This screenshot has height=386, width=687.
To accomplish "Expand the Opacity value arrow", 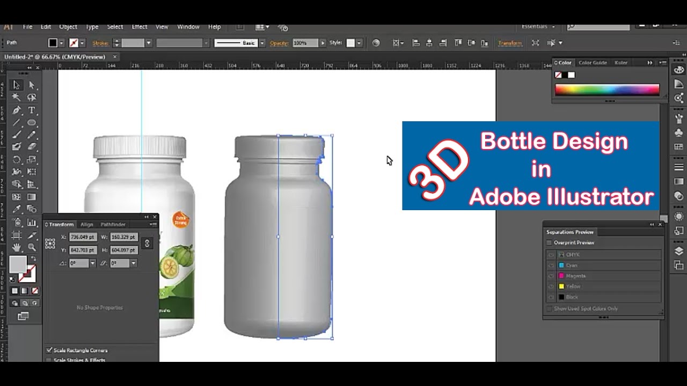I will pos(323,43).
